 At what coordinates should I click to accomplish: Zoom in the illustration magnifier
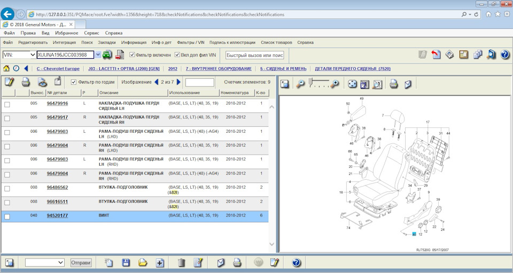tap(335, 84)
